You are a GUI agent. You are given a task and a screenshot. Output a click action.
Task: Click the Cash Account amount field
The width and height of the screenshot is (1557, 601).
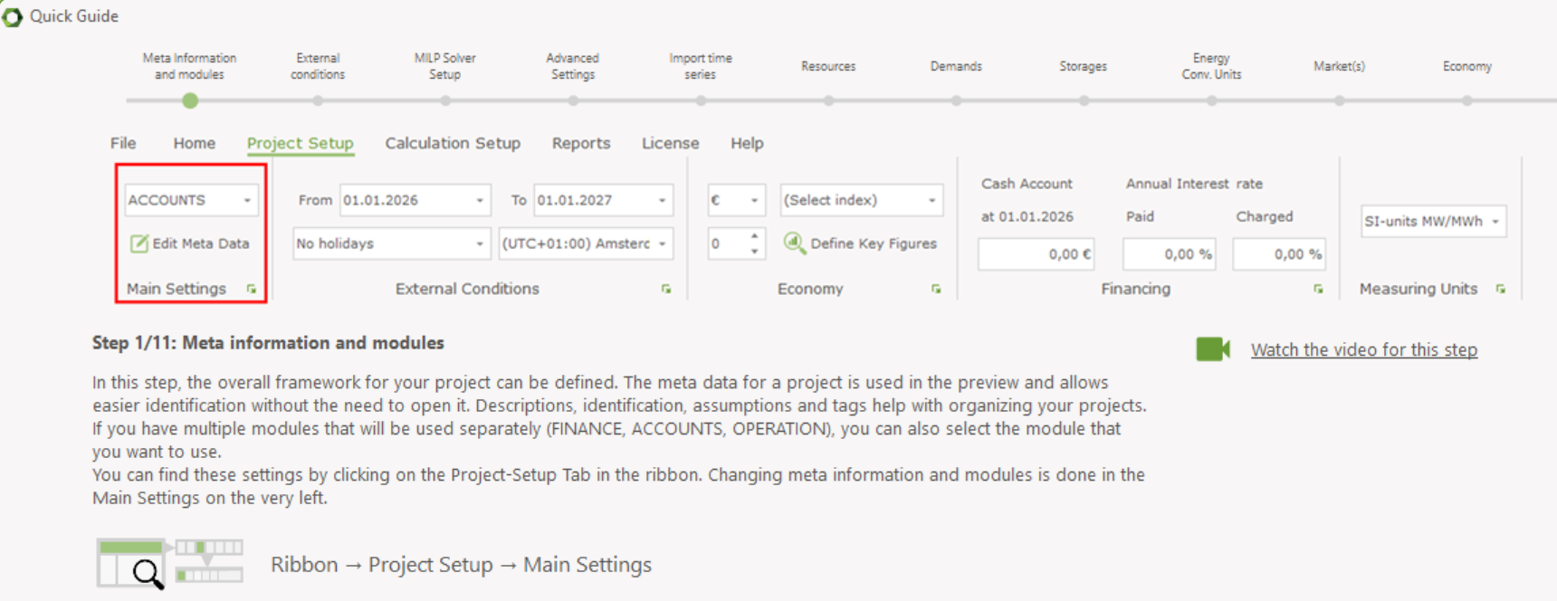coord(1036,254)
